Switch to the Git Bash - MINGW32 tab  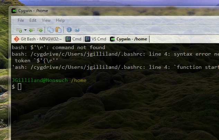(38, 39)
